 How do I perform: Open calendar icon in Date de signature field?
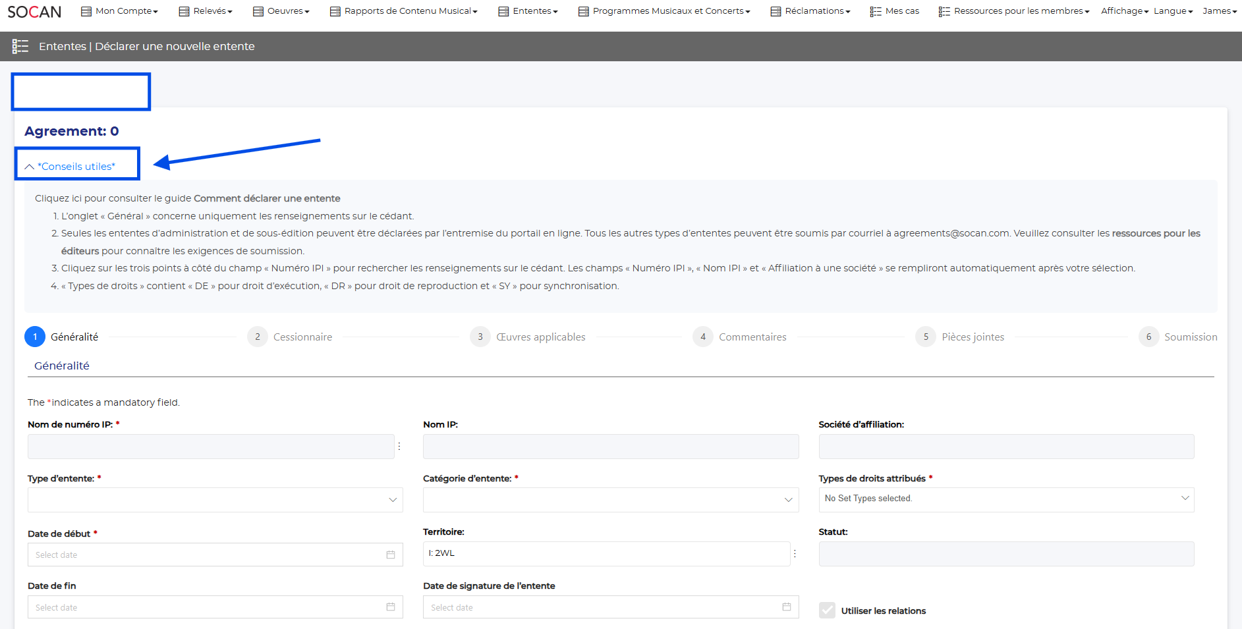click(x=786, y=607)
